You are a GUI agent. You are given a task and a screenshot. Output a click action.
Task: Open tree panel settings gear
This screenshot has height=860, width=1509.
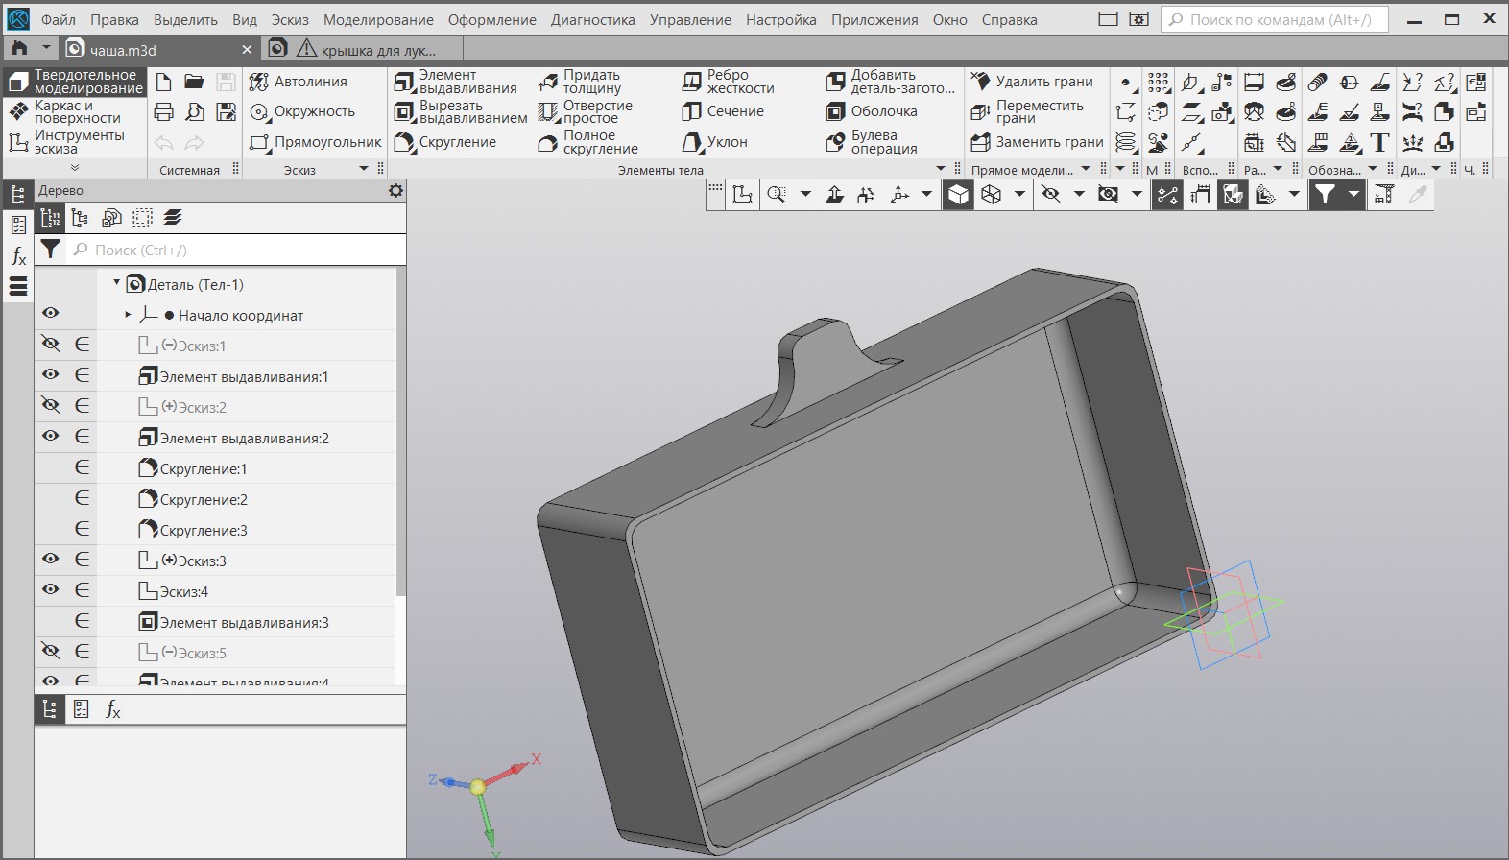395,191
